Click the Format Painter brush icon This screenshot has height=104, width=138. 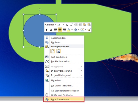tap(89, 30)
